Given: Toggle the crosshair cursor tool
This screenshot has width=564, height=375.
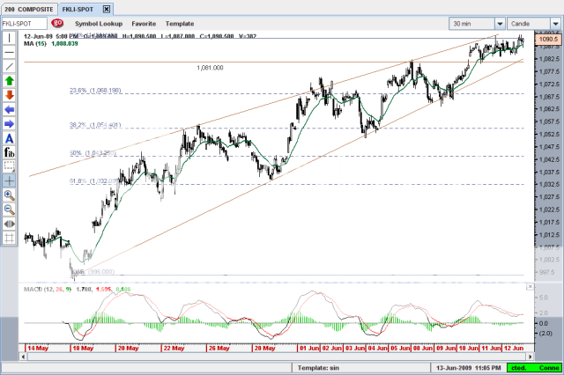Looking at the screenshot, I should (x=9, y=180).
